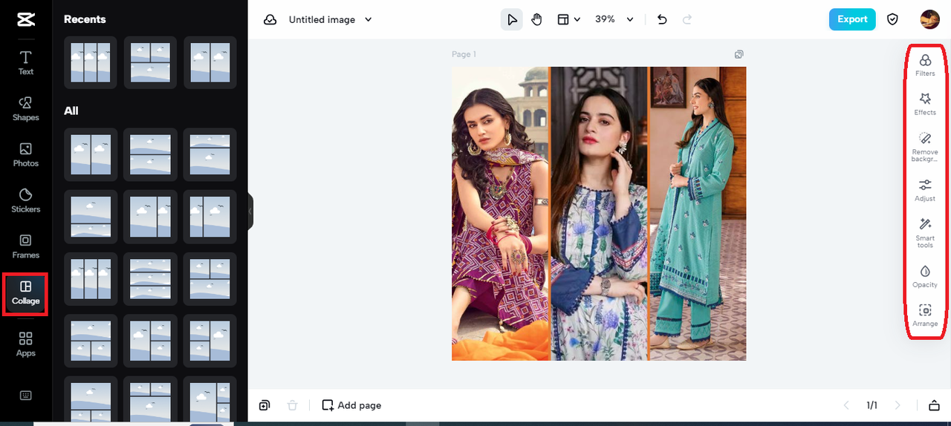Viewport: 951px width, 426px height.
Task: Click the delete page trash icon
Action: [x=293, y=405]
